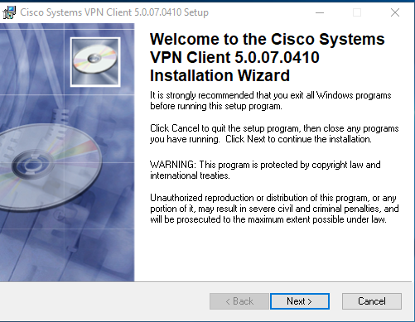Viewport: 415px width, 322px height.
Task: Click the 'strongly recommended' paragraph text
Action: click(271, 101)
